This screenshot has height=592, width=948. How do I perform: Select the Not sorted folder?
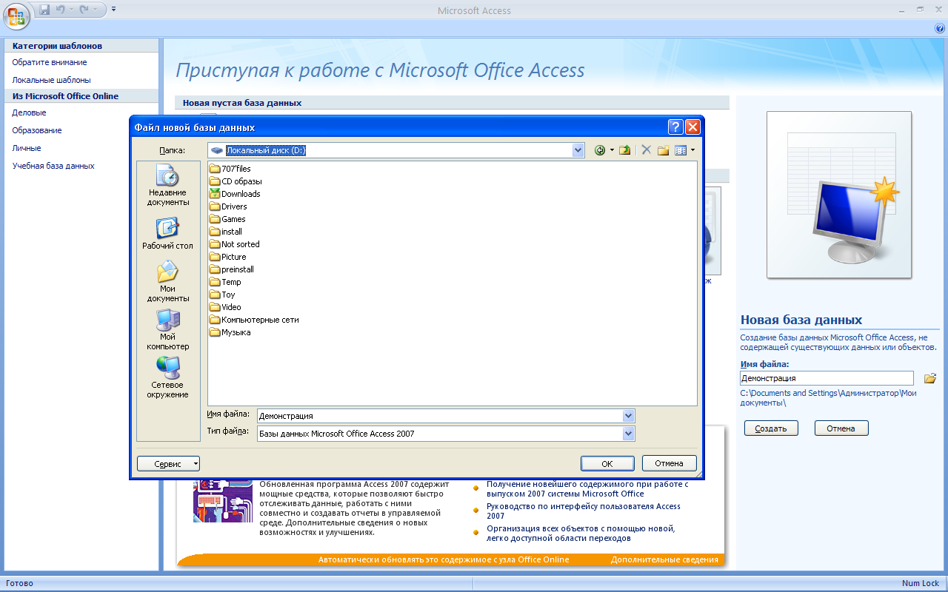[235, 244]
